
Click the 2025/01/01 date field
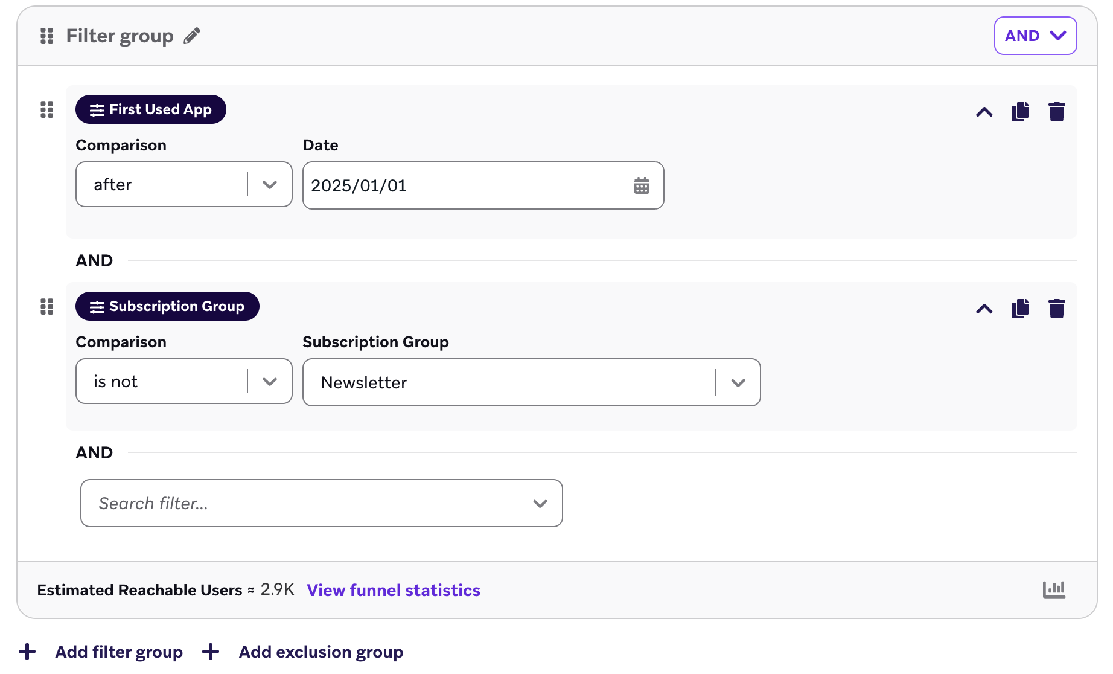tap(465, 185)
